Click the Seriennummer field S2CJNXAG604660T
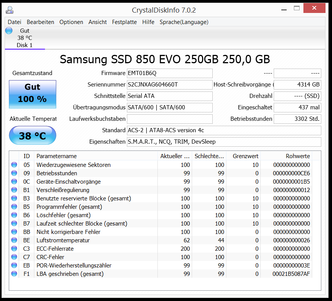 pos(170,85)
